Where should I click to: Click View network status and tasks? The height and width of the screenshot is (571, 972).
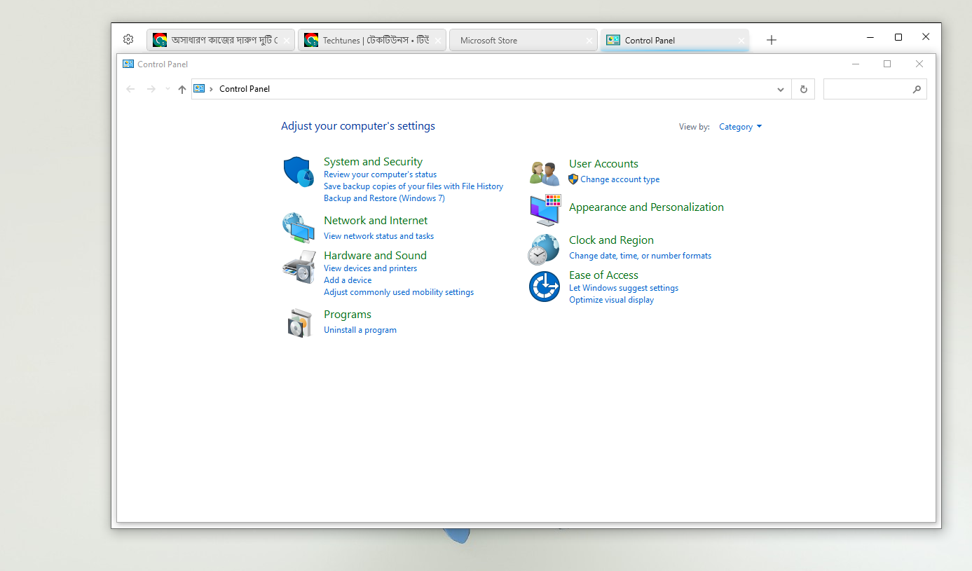pos(378,236)
